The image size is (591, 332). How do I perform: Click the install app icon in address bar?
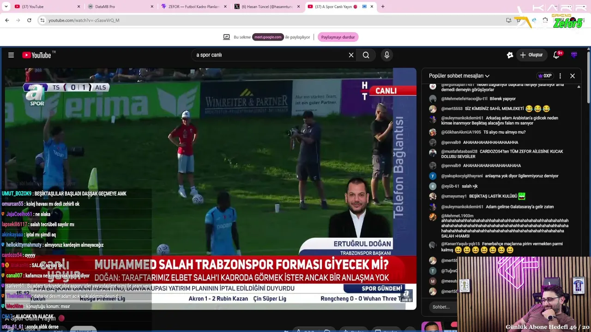[508, 20]
